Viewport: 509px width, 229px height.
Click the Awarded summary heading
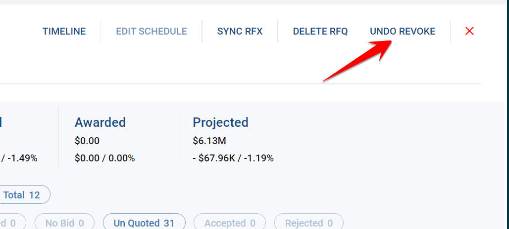(x=100, y=122)
